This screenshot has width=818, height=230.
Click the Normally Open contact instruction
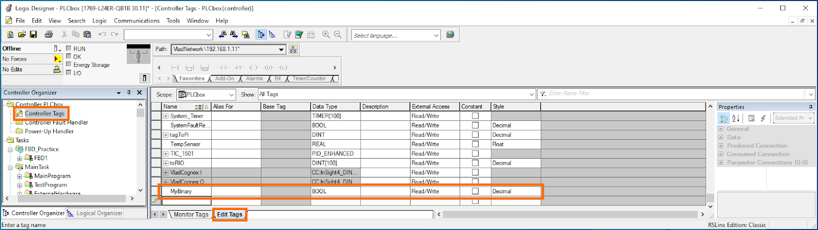(223, 67)
